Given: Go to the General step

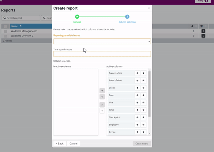Looking at the screenshot, I should click(77, 17).
